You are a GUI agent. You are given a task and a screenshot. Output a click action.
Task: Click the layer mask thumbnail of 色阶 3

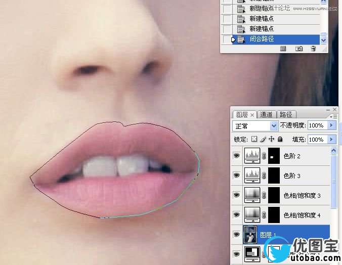click(x=274, y=175)
